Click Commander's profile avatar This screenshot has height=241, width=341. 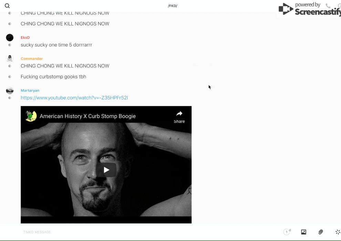pyautogui.click(x=10, y=59)
